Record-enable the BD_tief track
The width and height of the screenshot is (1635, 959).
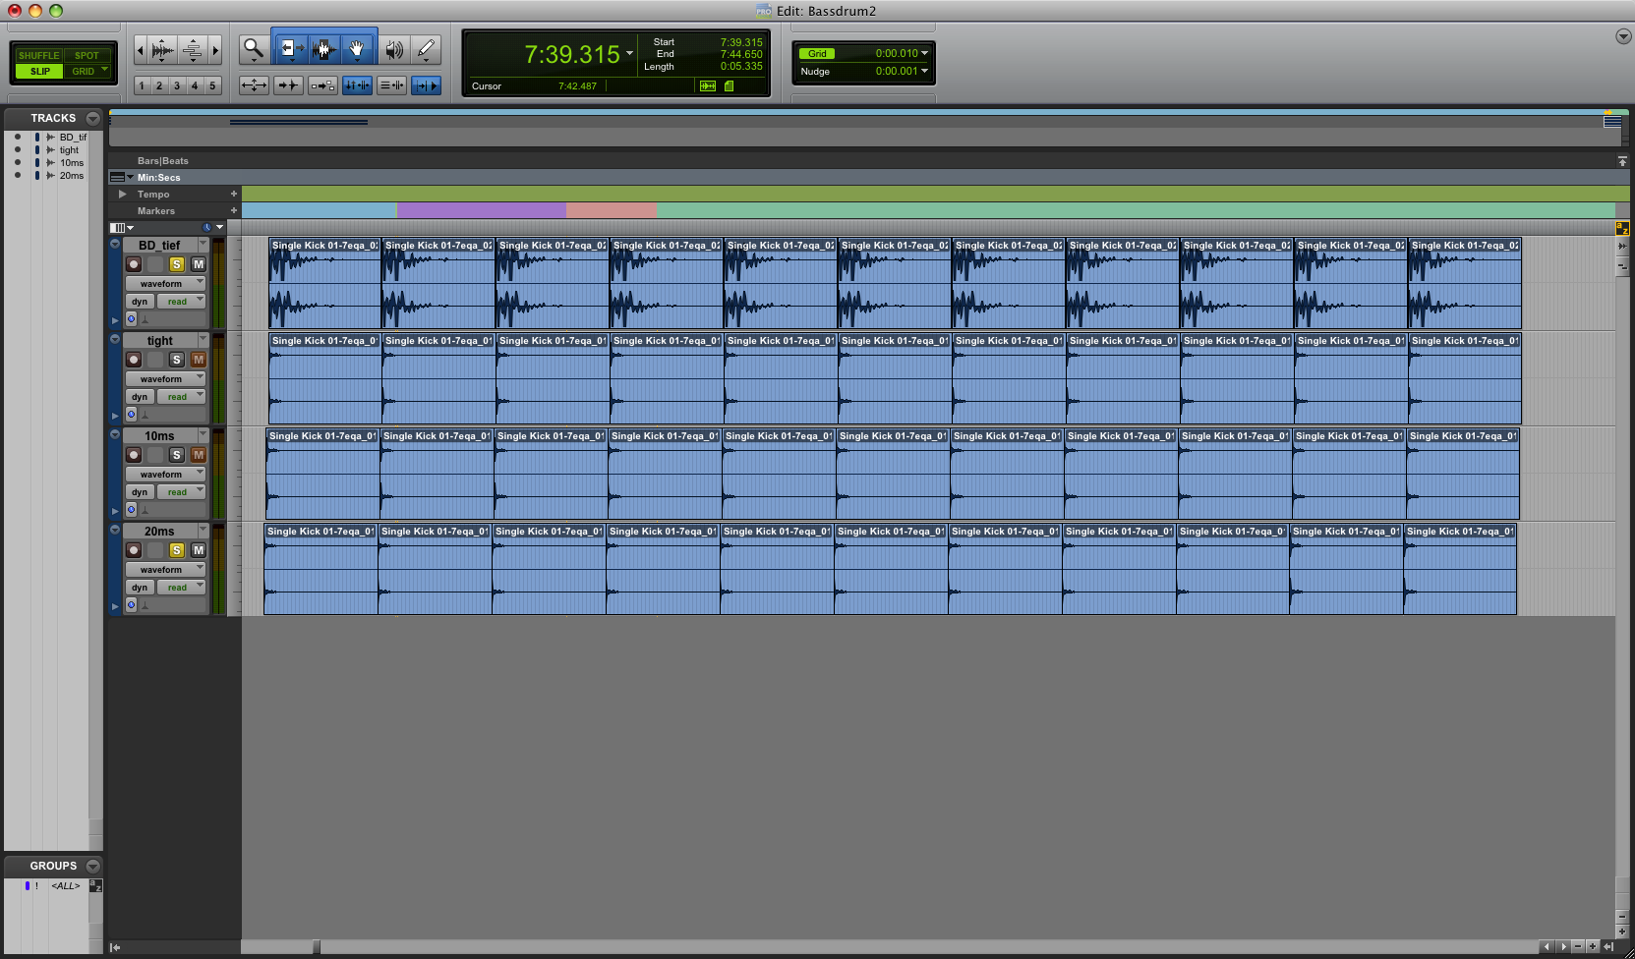point(134,264)
